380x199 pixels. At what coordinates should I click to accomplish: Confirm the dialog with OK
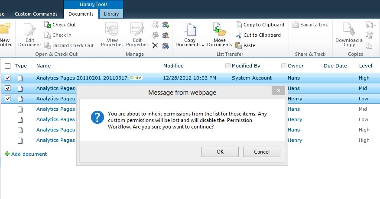(x=220, y=152)
